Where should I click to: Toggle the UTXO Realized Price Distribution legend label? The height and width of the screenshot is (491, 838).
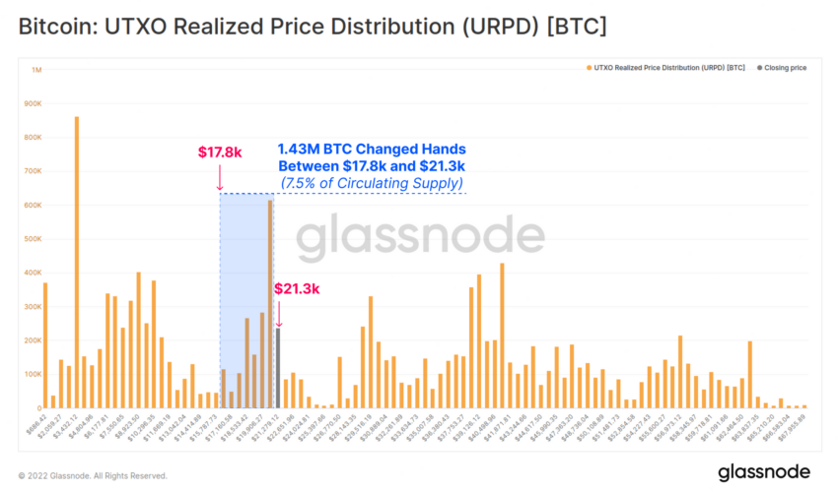point(669,68)
